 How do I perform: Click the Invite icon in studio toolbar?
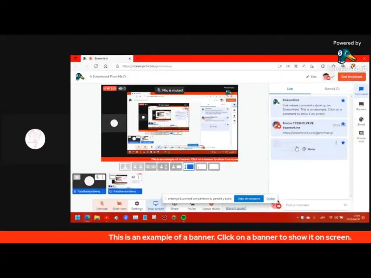tap(192, 206)
